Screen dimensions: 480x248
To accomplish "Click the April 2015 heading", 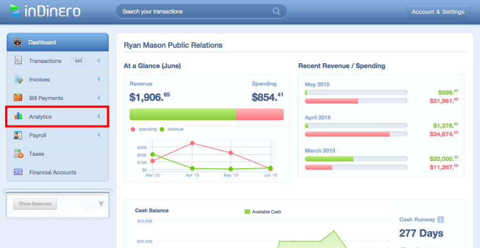I will point(318,117).
